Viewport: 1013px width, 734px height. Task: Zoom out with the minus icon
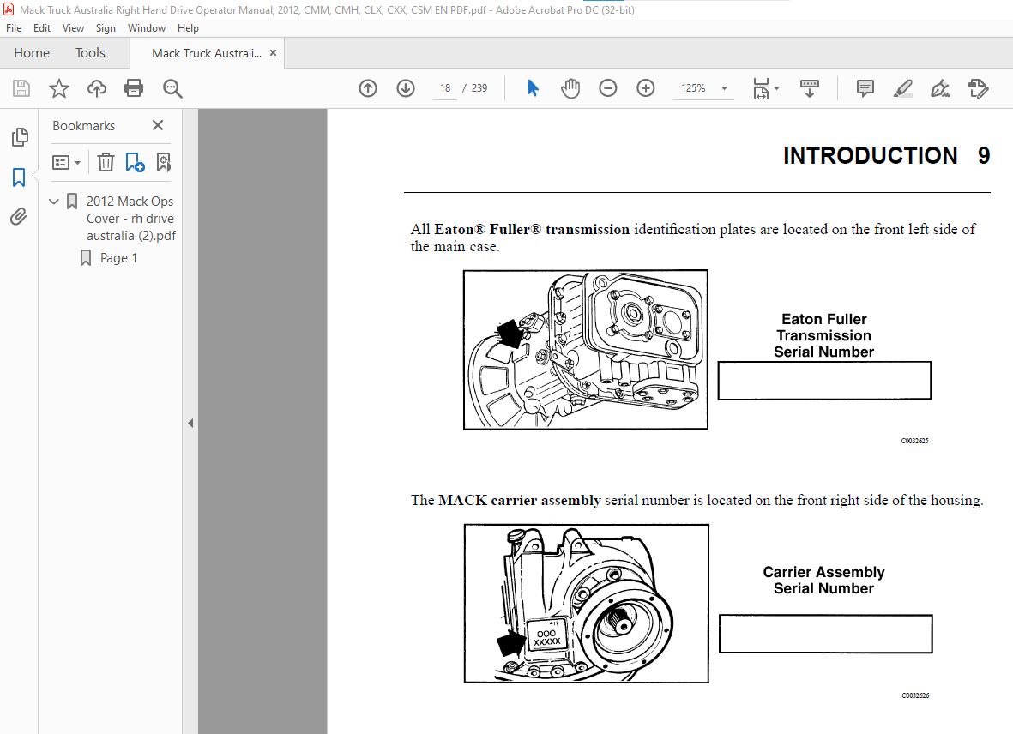(x=608, y=88)
